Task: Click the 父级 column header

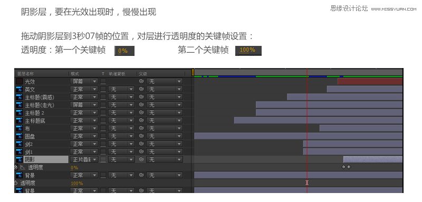Action: click(x=143, y=73)
